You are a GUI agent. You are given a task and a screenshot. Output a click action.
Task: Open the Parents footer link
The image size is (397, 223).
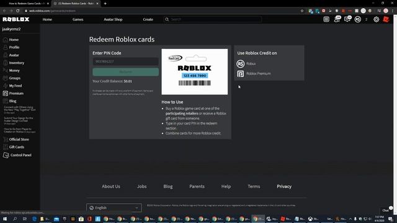point(197,186)
